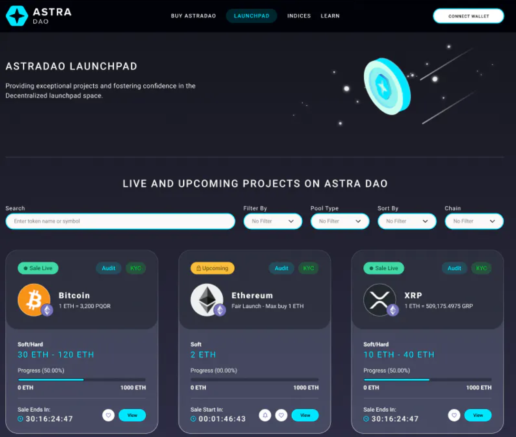Viewport: 516px width, 437px height.
Task: Click the Audit badge on Bitcoin card
Action: coord(109,268)
